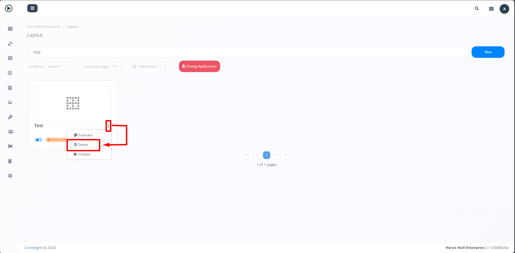Click the blue New button
Viewport: 515px width, 253px height.
click(488, 52)
